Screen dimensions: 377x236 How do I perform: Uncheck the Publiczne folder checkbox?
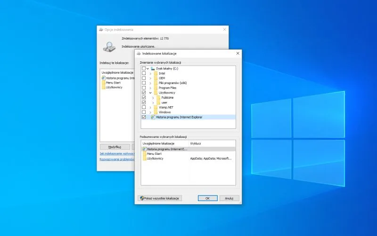[x=144, y=98]
